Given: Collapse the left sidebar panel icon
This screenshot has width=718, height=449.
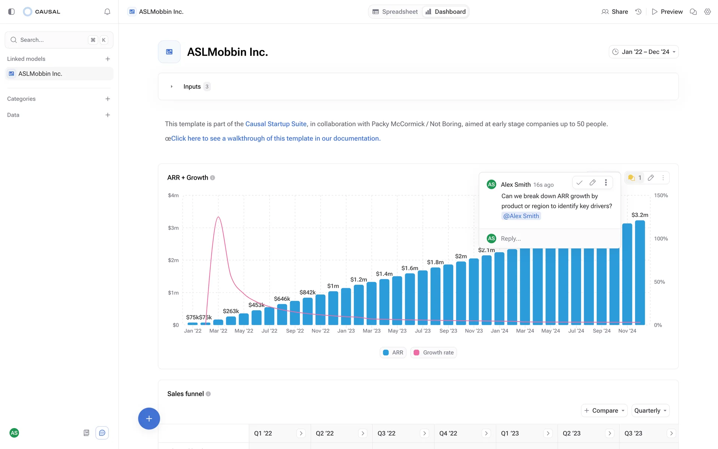Looking at the screenshot, I should (x=11, y=12).
